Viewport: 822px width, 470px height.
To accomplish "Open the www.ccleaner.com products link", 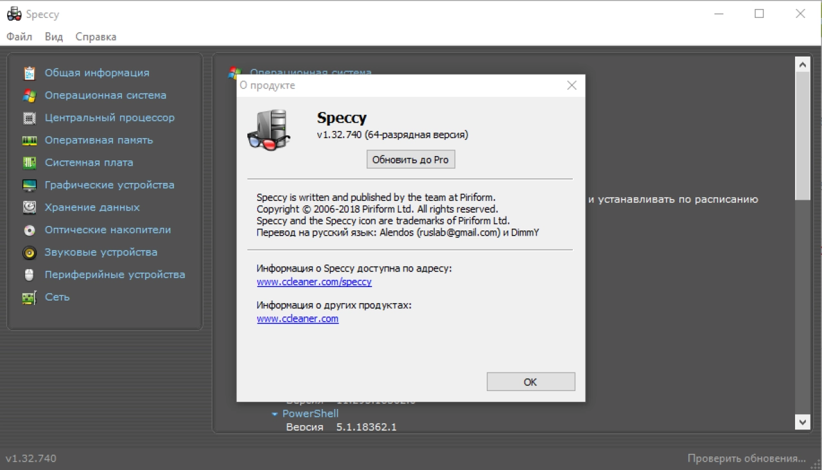I will (297, 319).
